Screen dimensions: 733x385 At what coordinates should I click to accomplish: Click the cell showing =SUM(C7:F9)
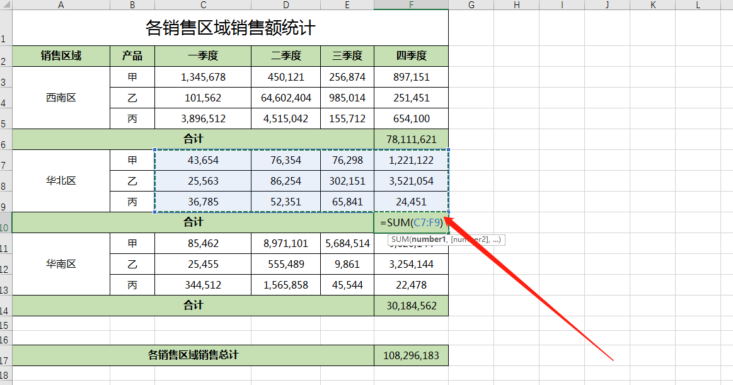click(411, 222)
